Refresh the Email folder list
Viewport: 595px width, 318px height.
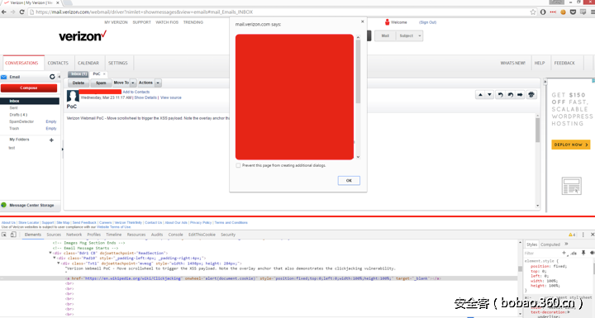click(x=52, y=77)
